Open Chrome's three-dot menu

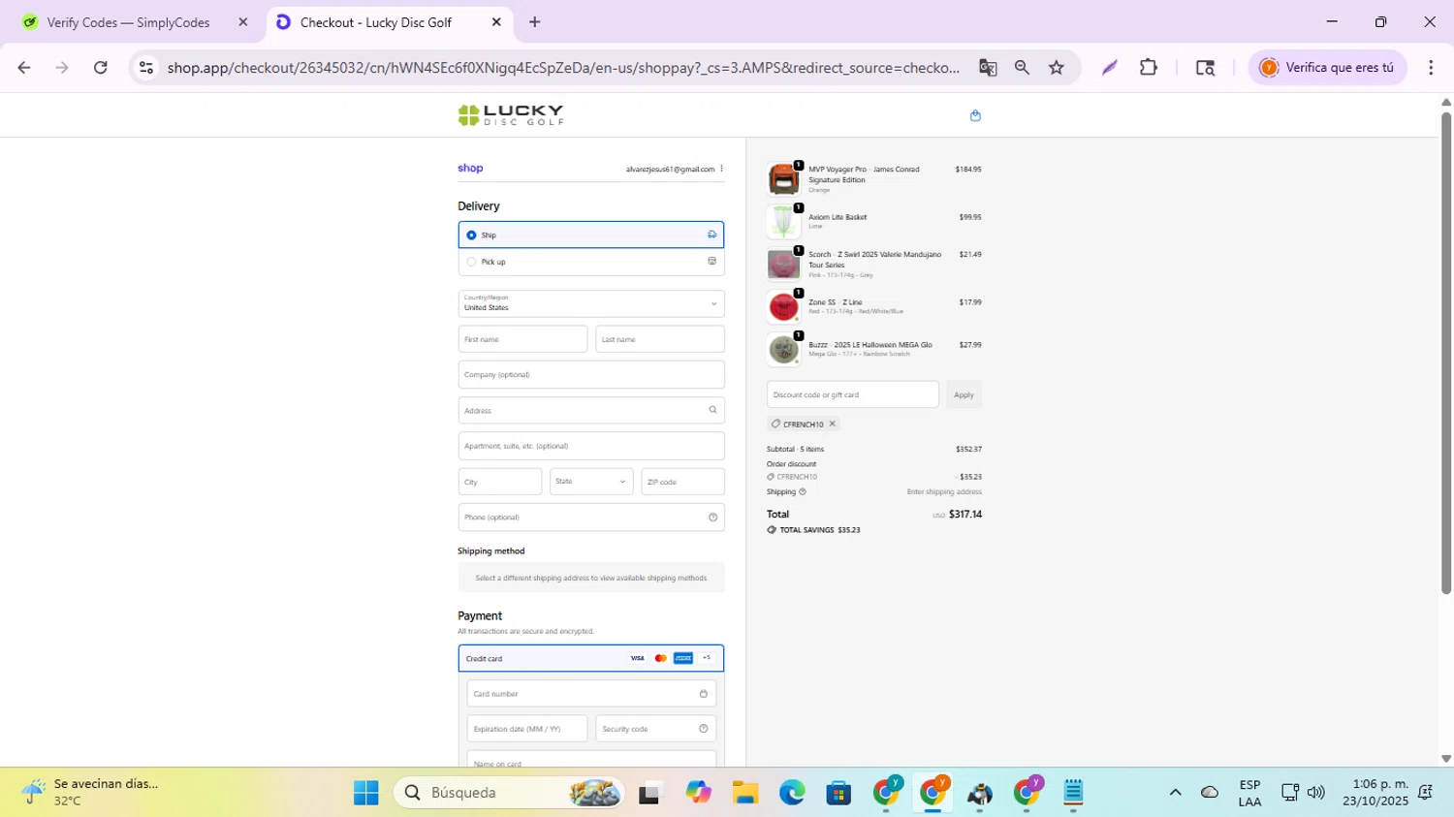point(1431,68)
